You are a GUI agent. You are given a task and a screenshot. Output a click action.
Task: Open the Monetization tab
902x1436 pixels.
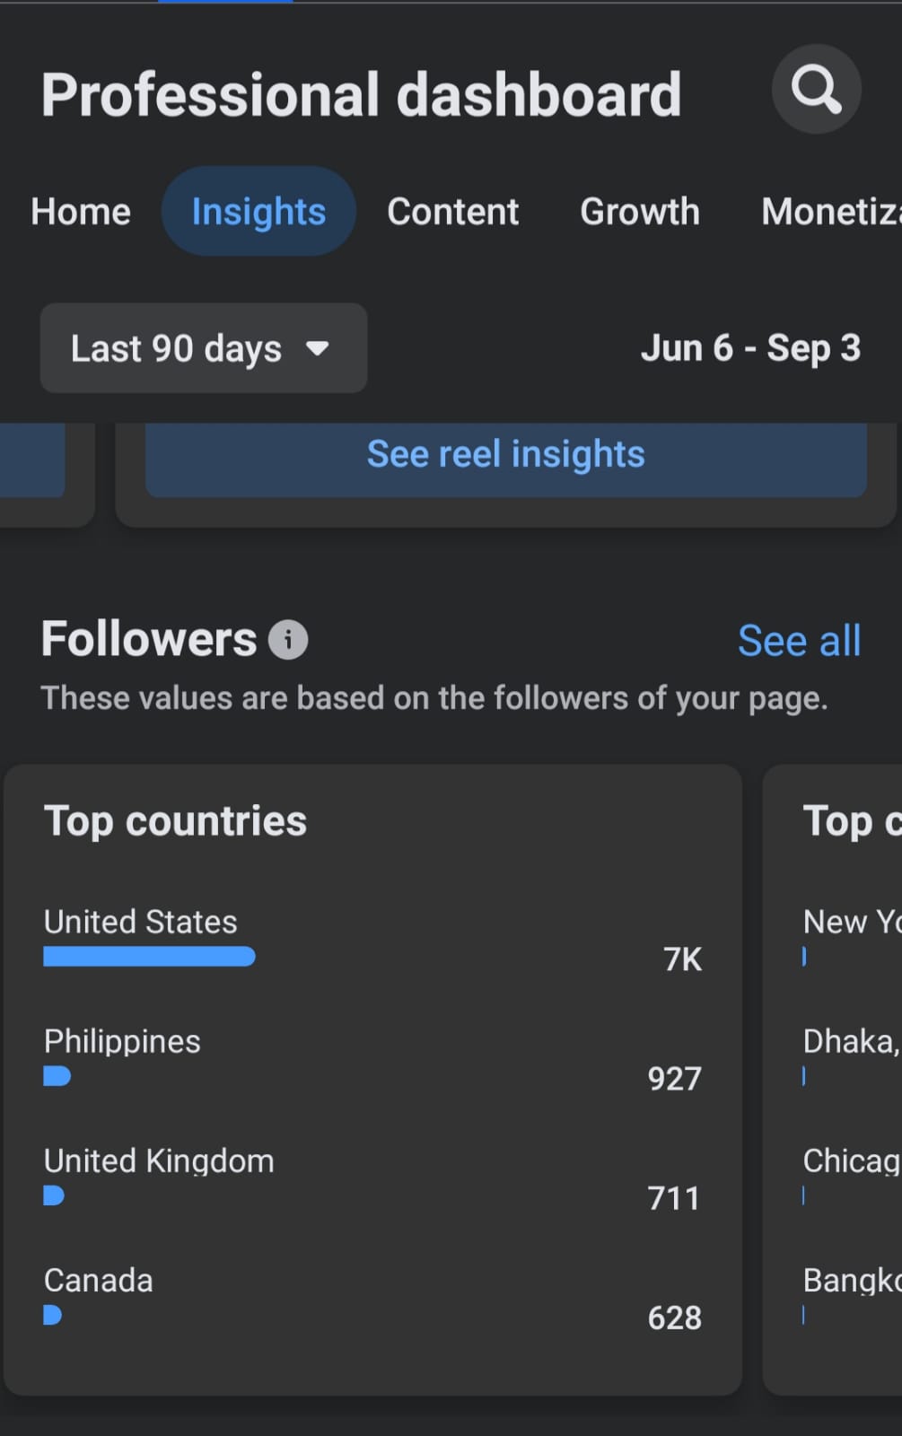(831, 212)
